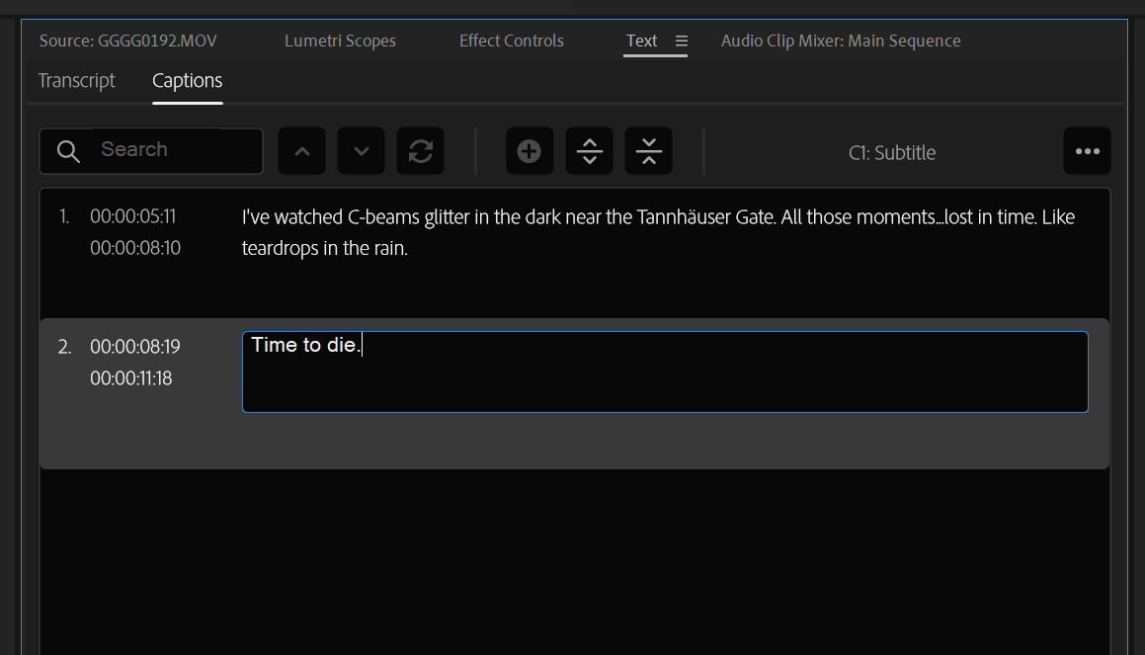
Task: Click the C1: Subtitle track label
Action: pyautogui.click(x=892, y=153)
